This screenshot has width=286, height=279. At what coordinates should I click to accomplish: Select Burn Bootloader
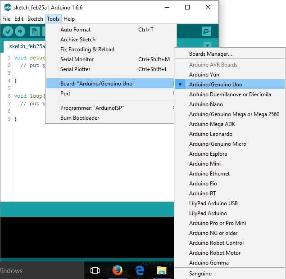coord(110,118)
